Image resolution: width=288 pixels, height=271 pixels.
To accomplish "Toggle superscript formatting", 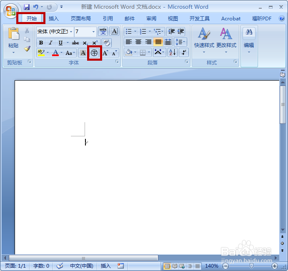I will click(95, 43).
